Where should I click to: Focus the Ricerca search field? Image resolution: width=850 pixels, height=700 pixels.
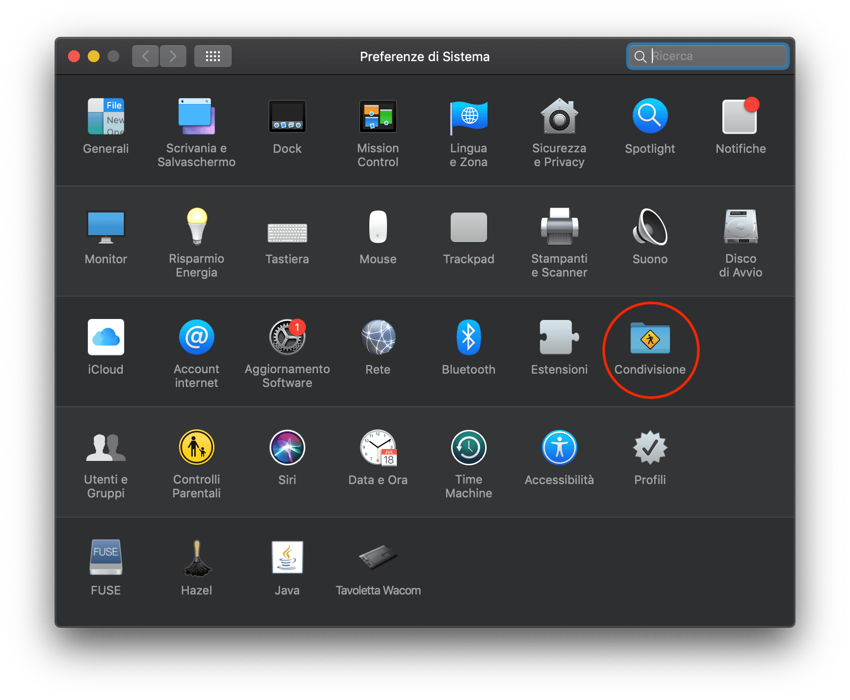708,56
